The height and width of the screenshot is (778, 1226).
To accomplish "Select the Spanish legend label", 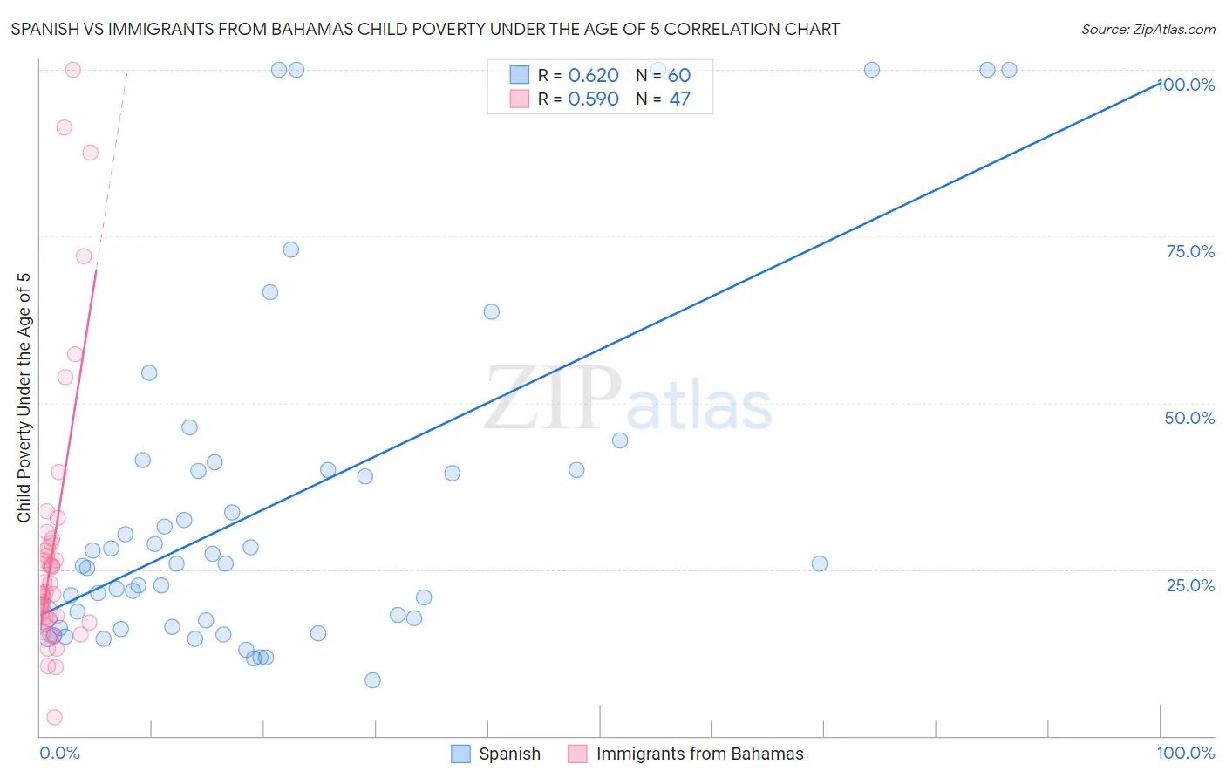I will point(509,754).
